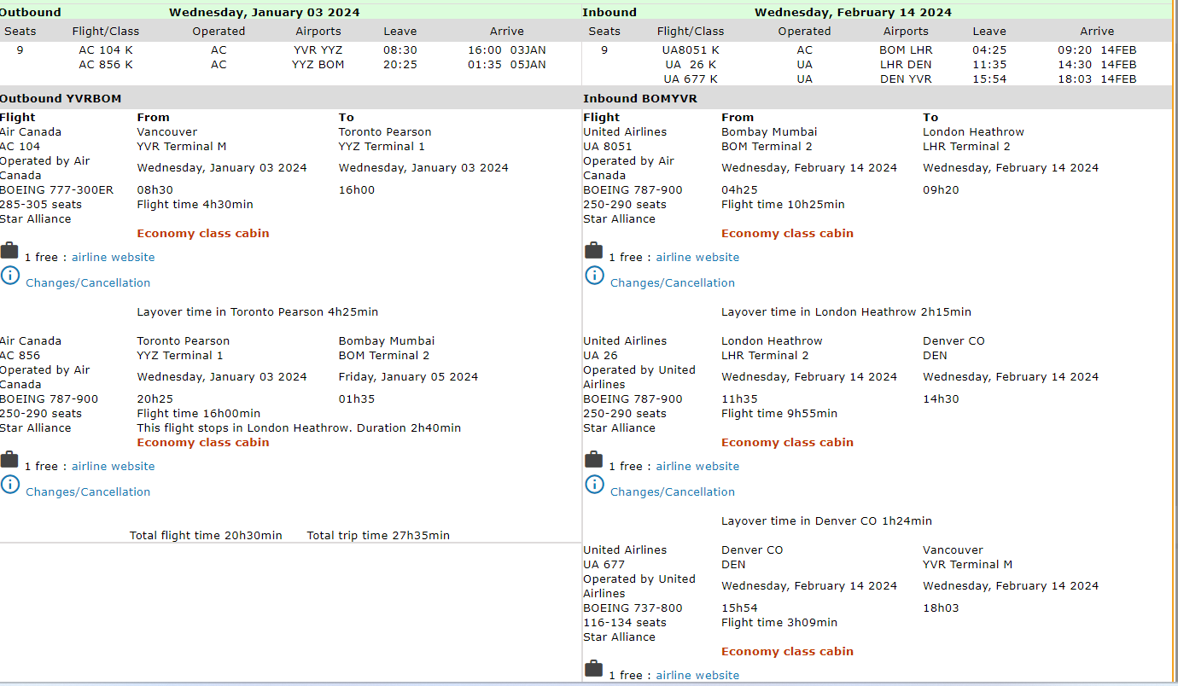Viewport: 1178px width, 686px height.
Task: Click the info icon for Toronto–Mumbai flight
Action: click(x=9, y=485)
